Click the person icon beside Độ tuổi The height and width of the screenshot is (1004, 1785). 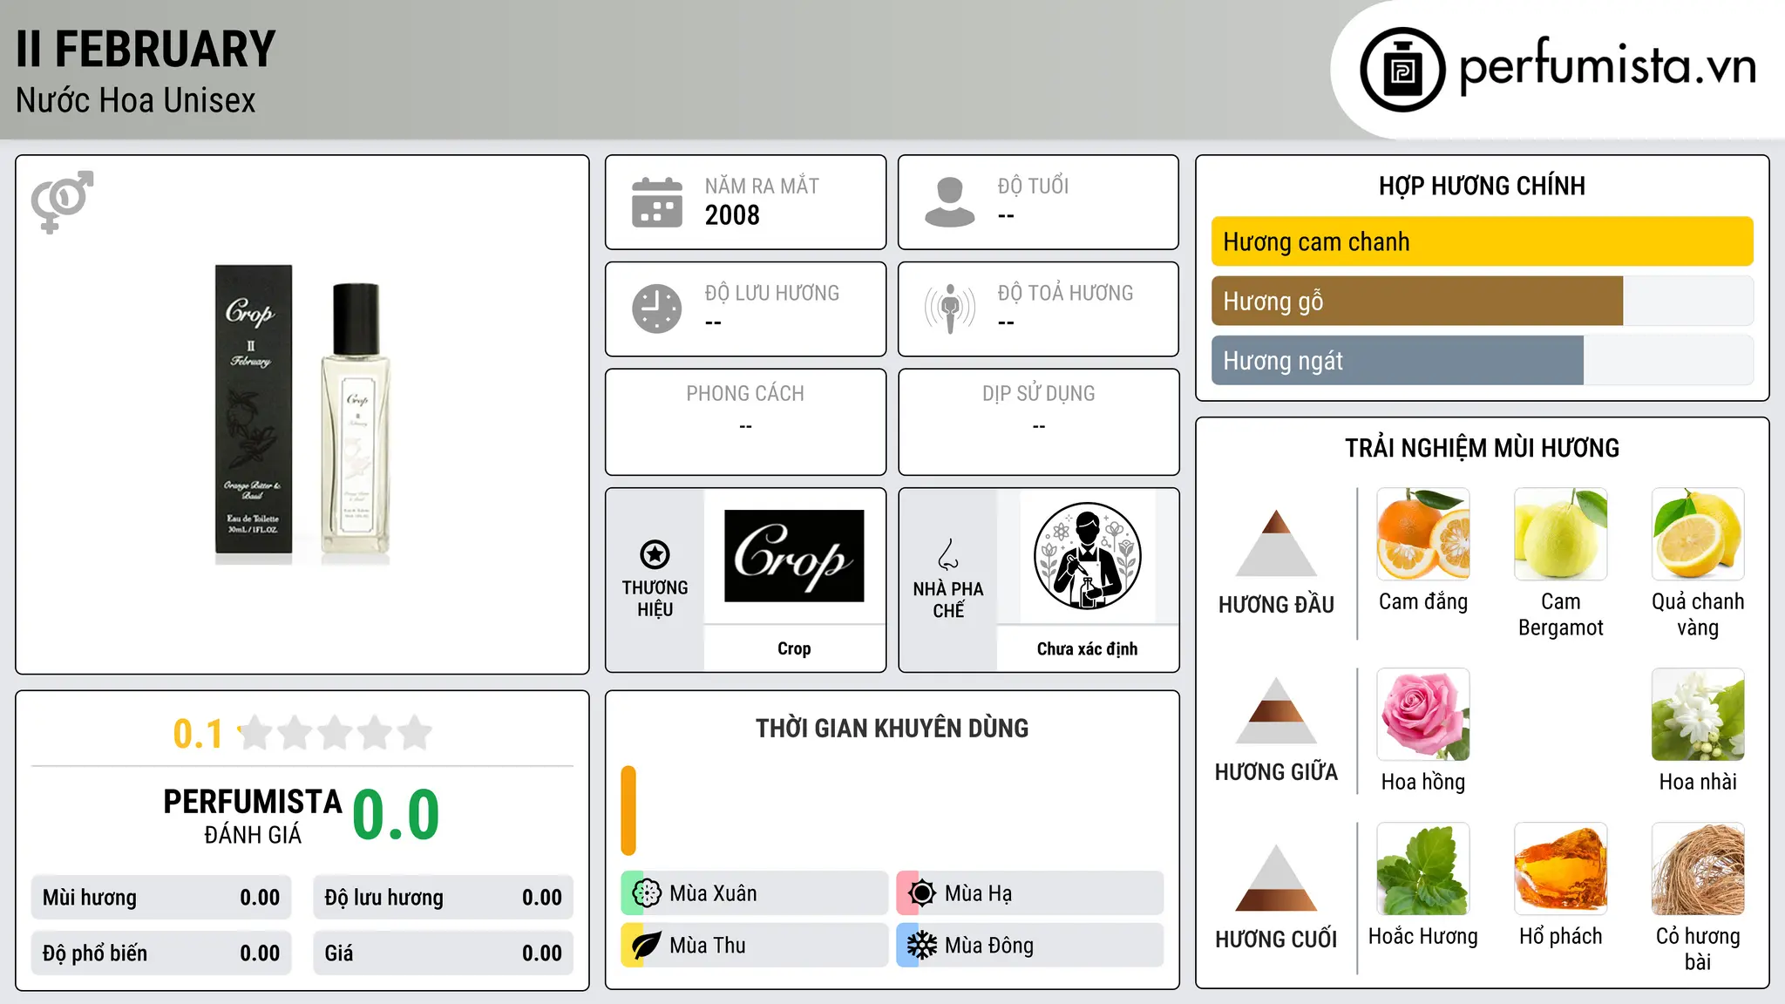pos(949,202)
